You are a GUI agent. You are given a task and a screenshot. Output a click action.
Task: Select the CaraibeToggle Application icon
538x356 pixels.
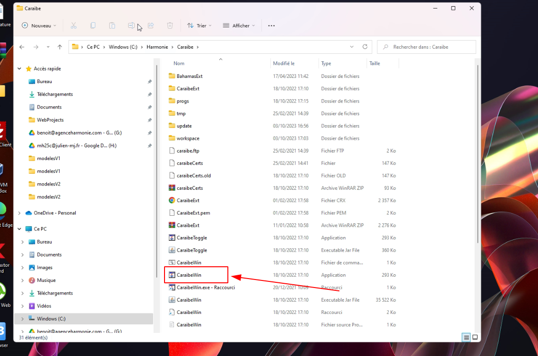click(x=172, y=238)
